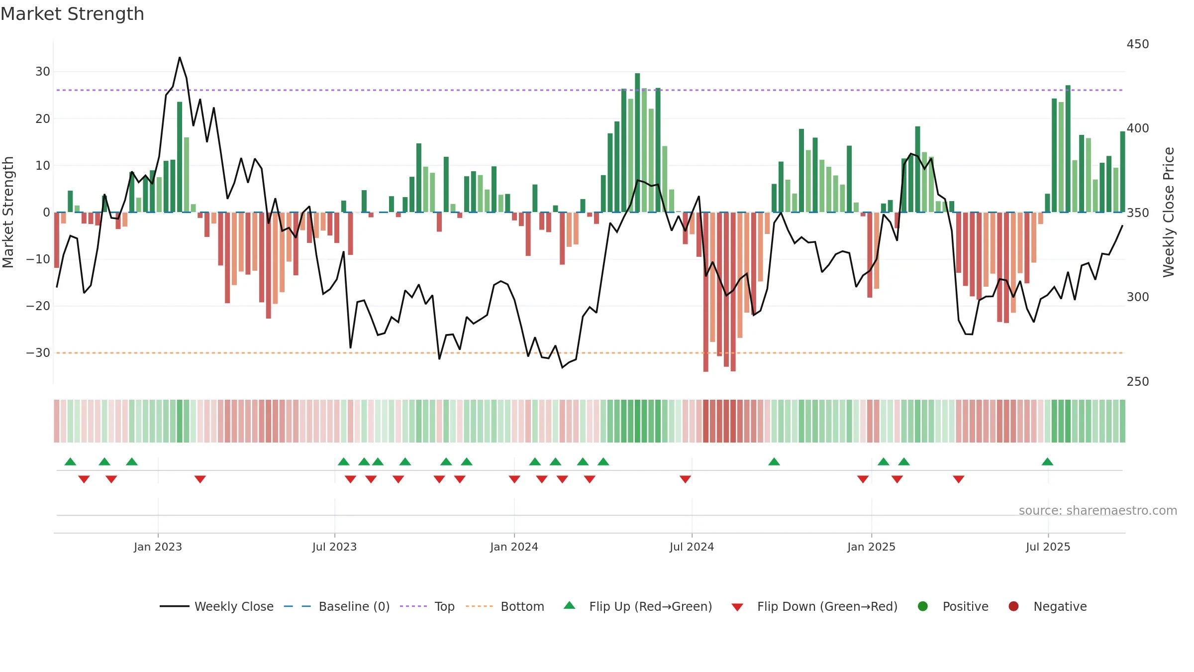Click the −30 strength axis tick
This screenshot has width=1194, height=672.
point(38,353)
